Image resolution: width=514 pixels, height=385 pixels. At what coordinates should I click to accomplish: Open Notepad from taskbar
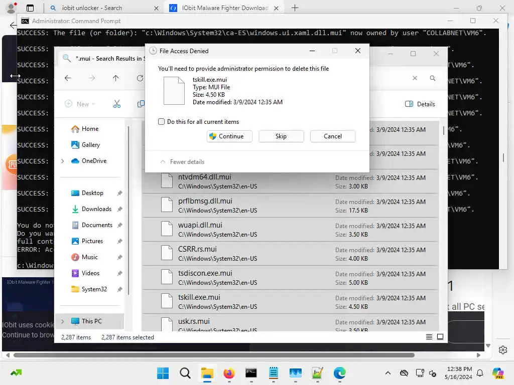pyautogui.click(x=274, y=373)
